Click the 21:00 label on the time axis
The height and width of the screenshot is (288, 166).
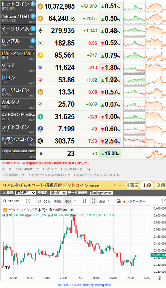click(63, 278)
